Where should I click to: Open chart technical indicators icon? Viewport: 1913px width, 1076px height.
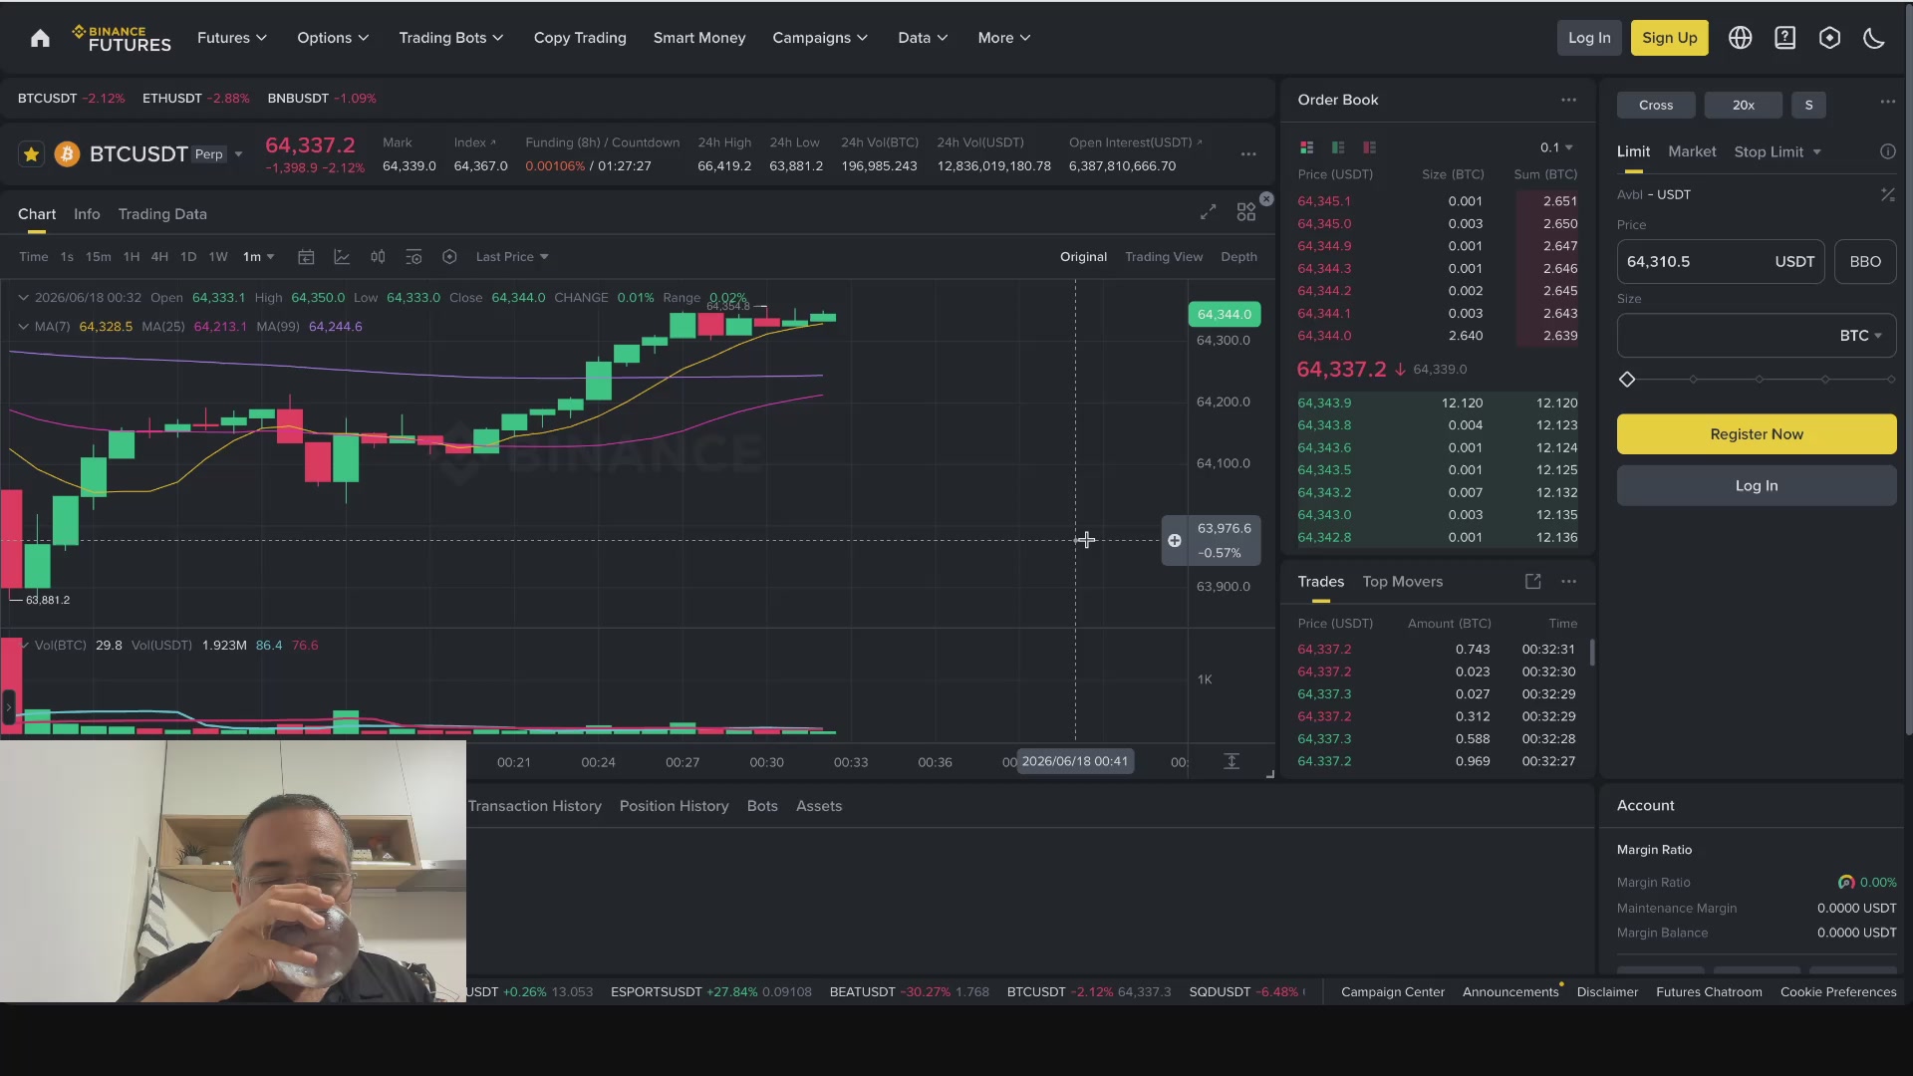[342, 257]
